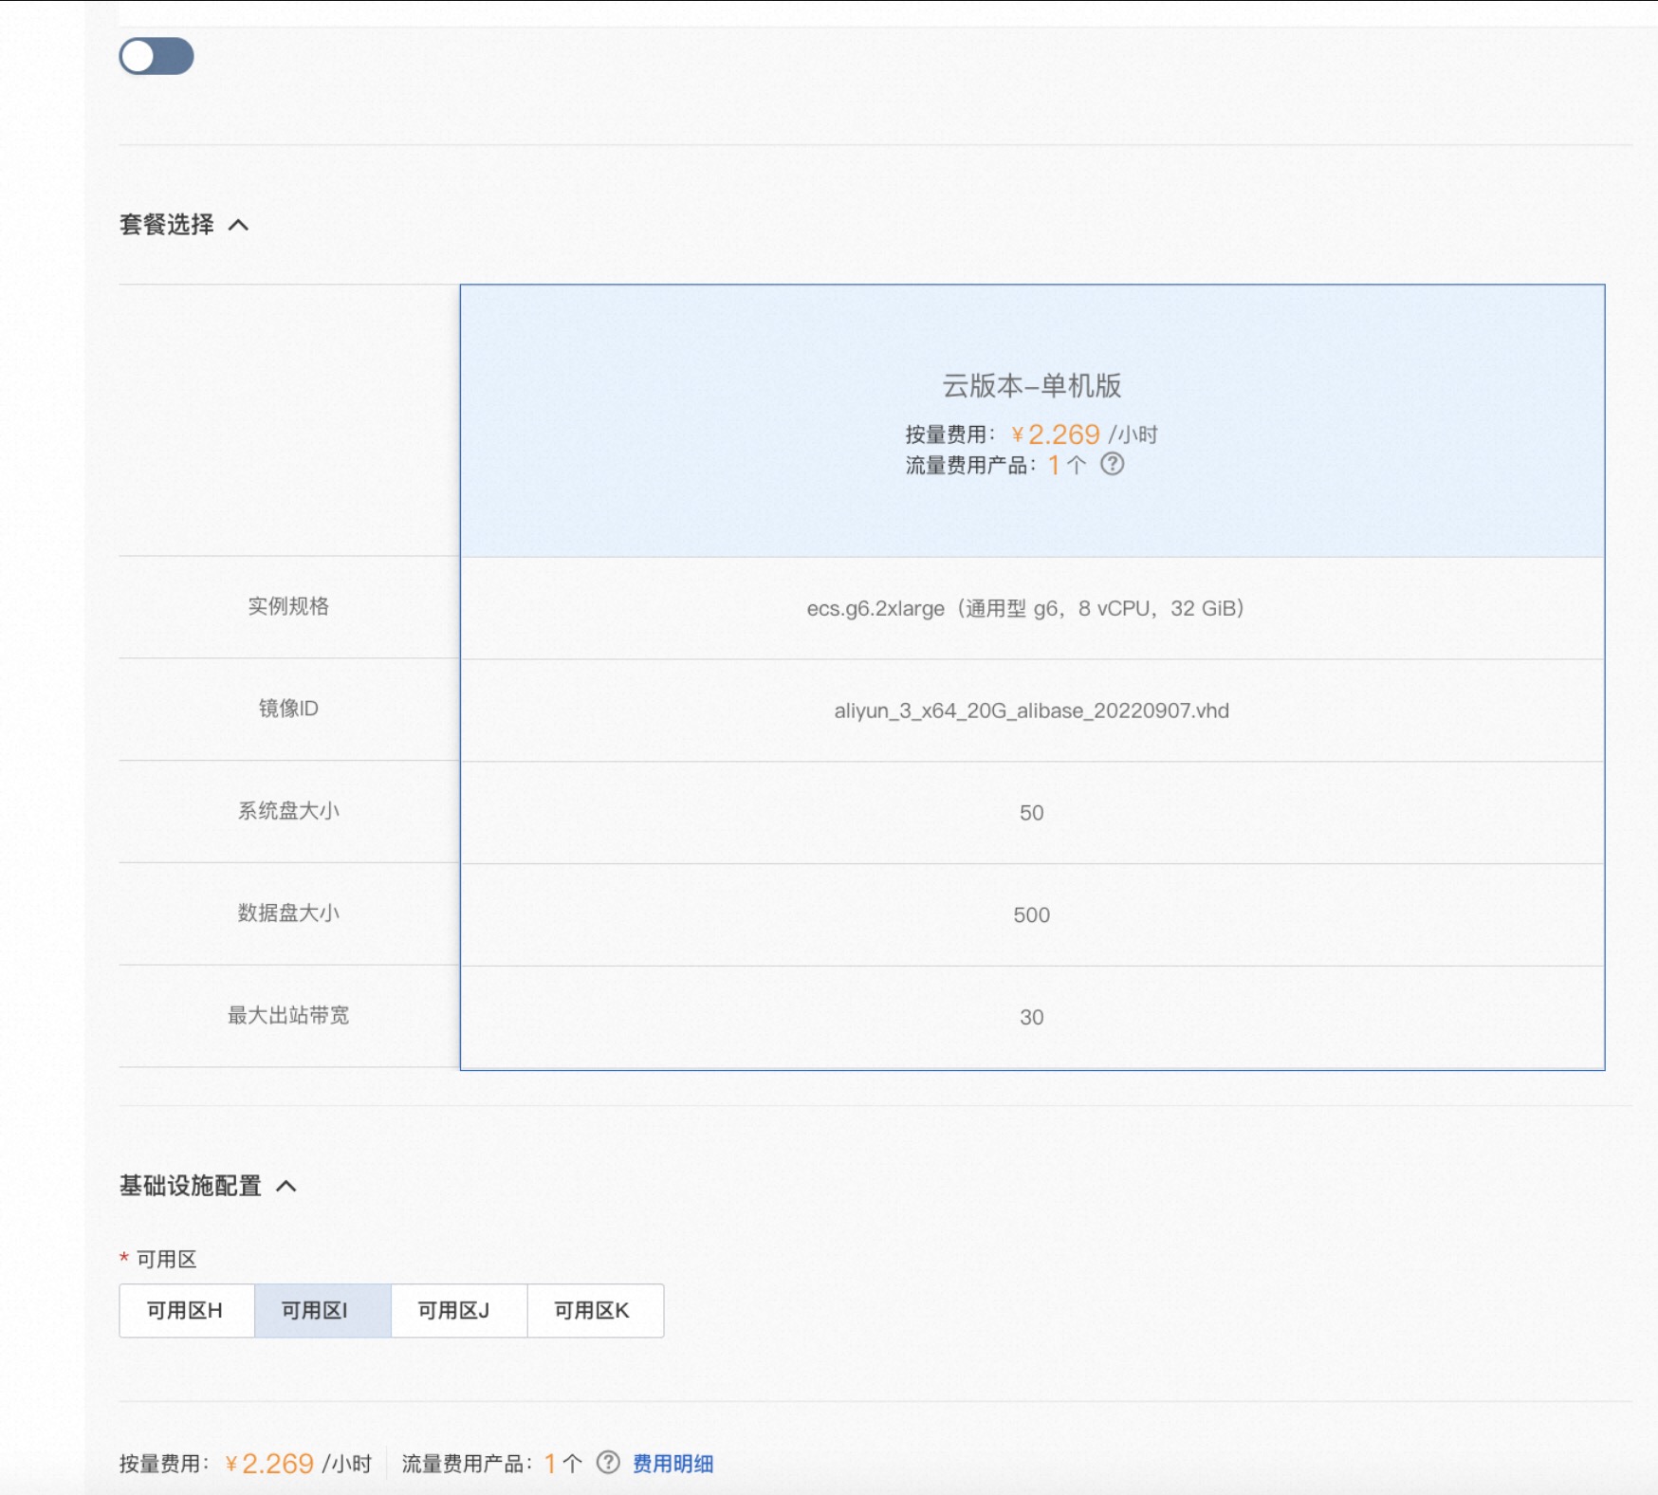The image size is (1658, 1495).
Task: Choose availability zone 可用区J
Action: click(458, 1310)
